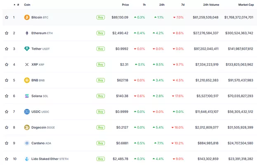Click the Dogecoin logo icon
Image resolution: width=257 pixels, height=165 pixels.
tap(27, 127)
